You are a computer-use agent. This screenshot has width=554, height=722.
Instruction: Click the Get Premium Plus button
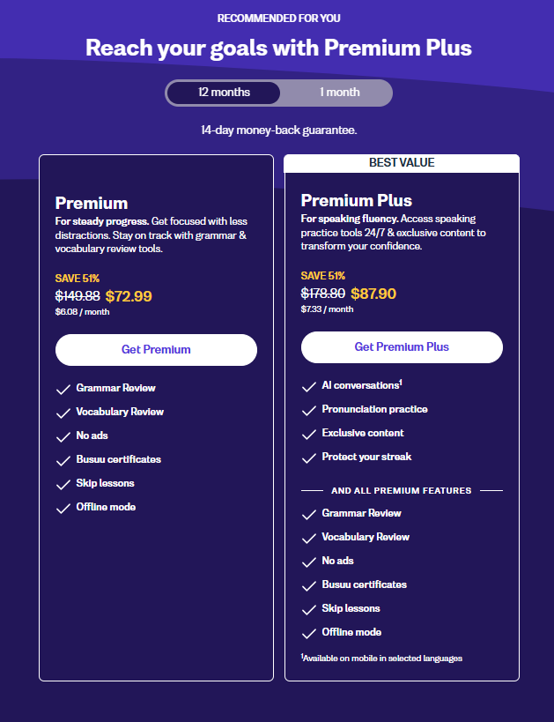pos(402,347)
